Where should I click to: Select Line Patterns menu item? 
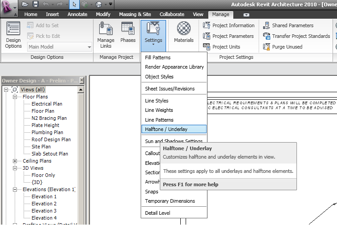pos(174,120)
